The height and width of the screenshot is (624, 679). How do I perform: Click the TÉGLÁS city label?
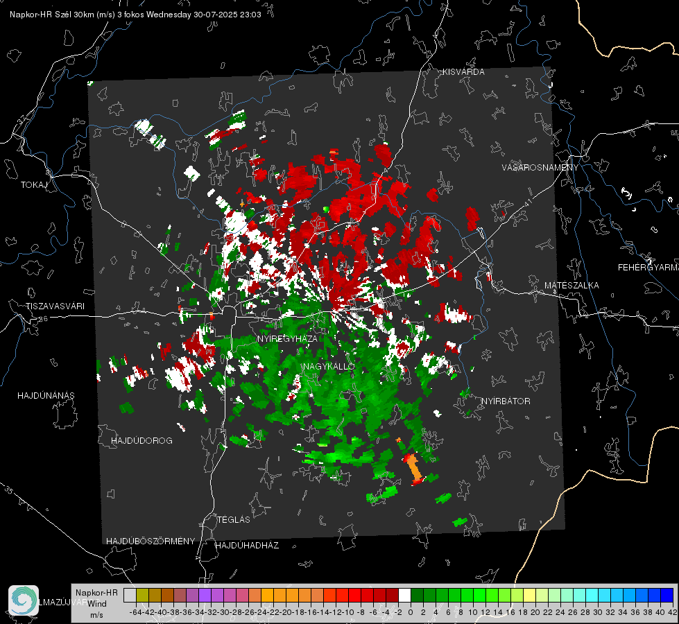(x=234, y=520)
